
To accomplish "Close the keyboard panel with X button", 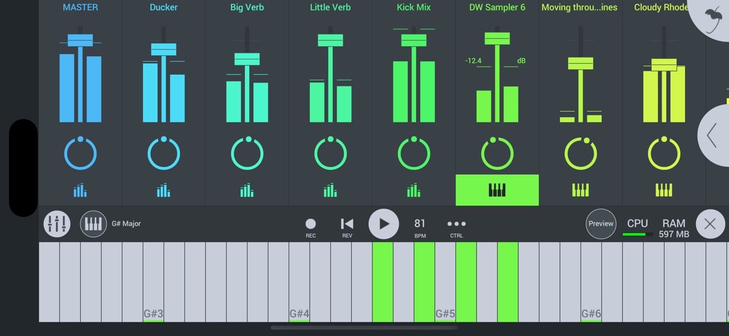I will [710, 224].
